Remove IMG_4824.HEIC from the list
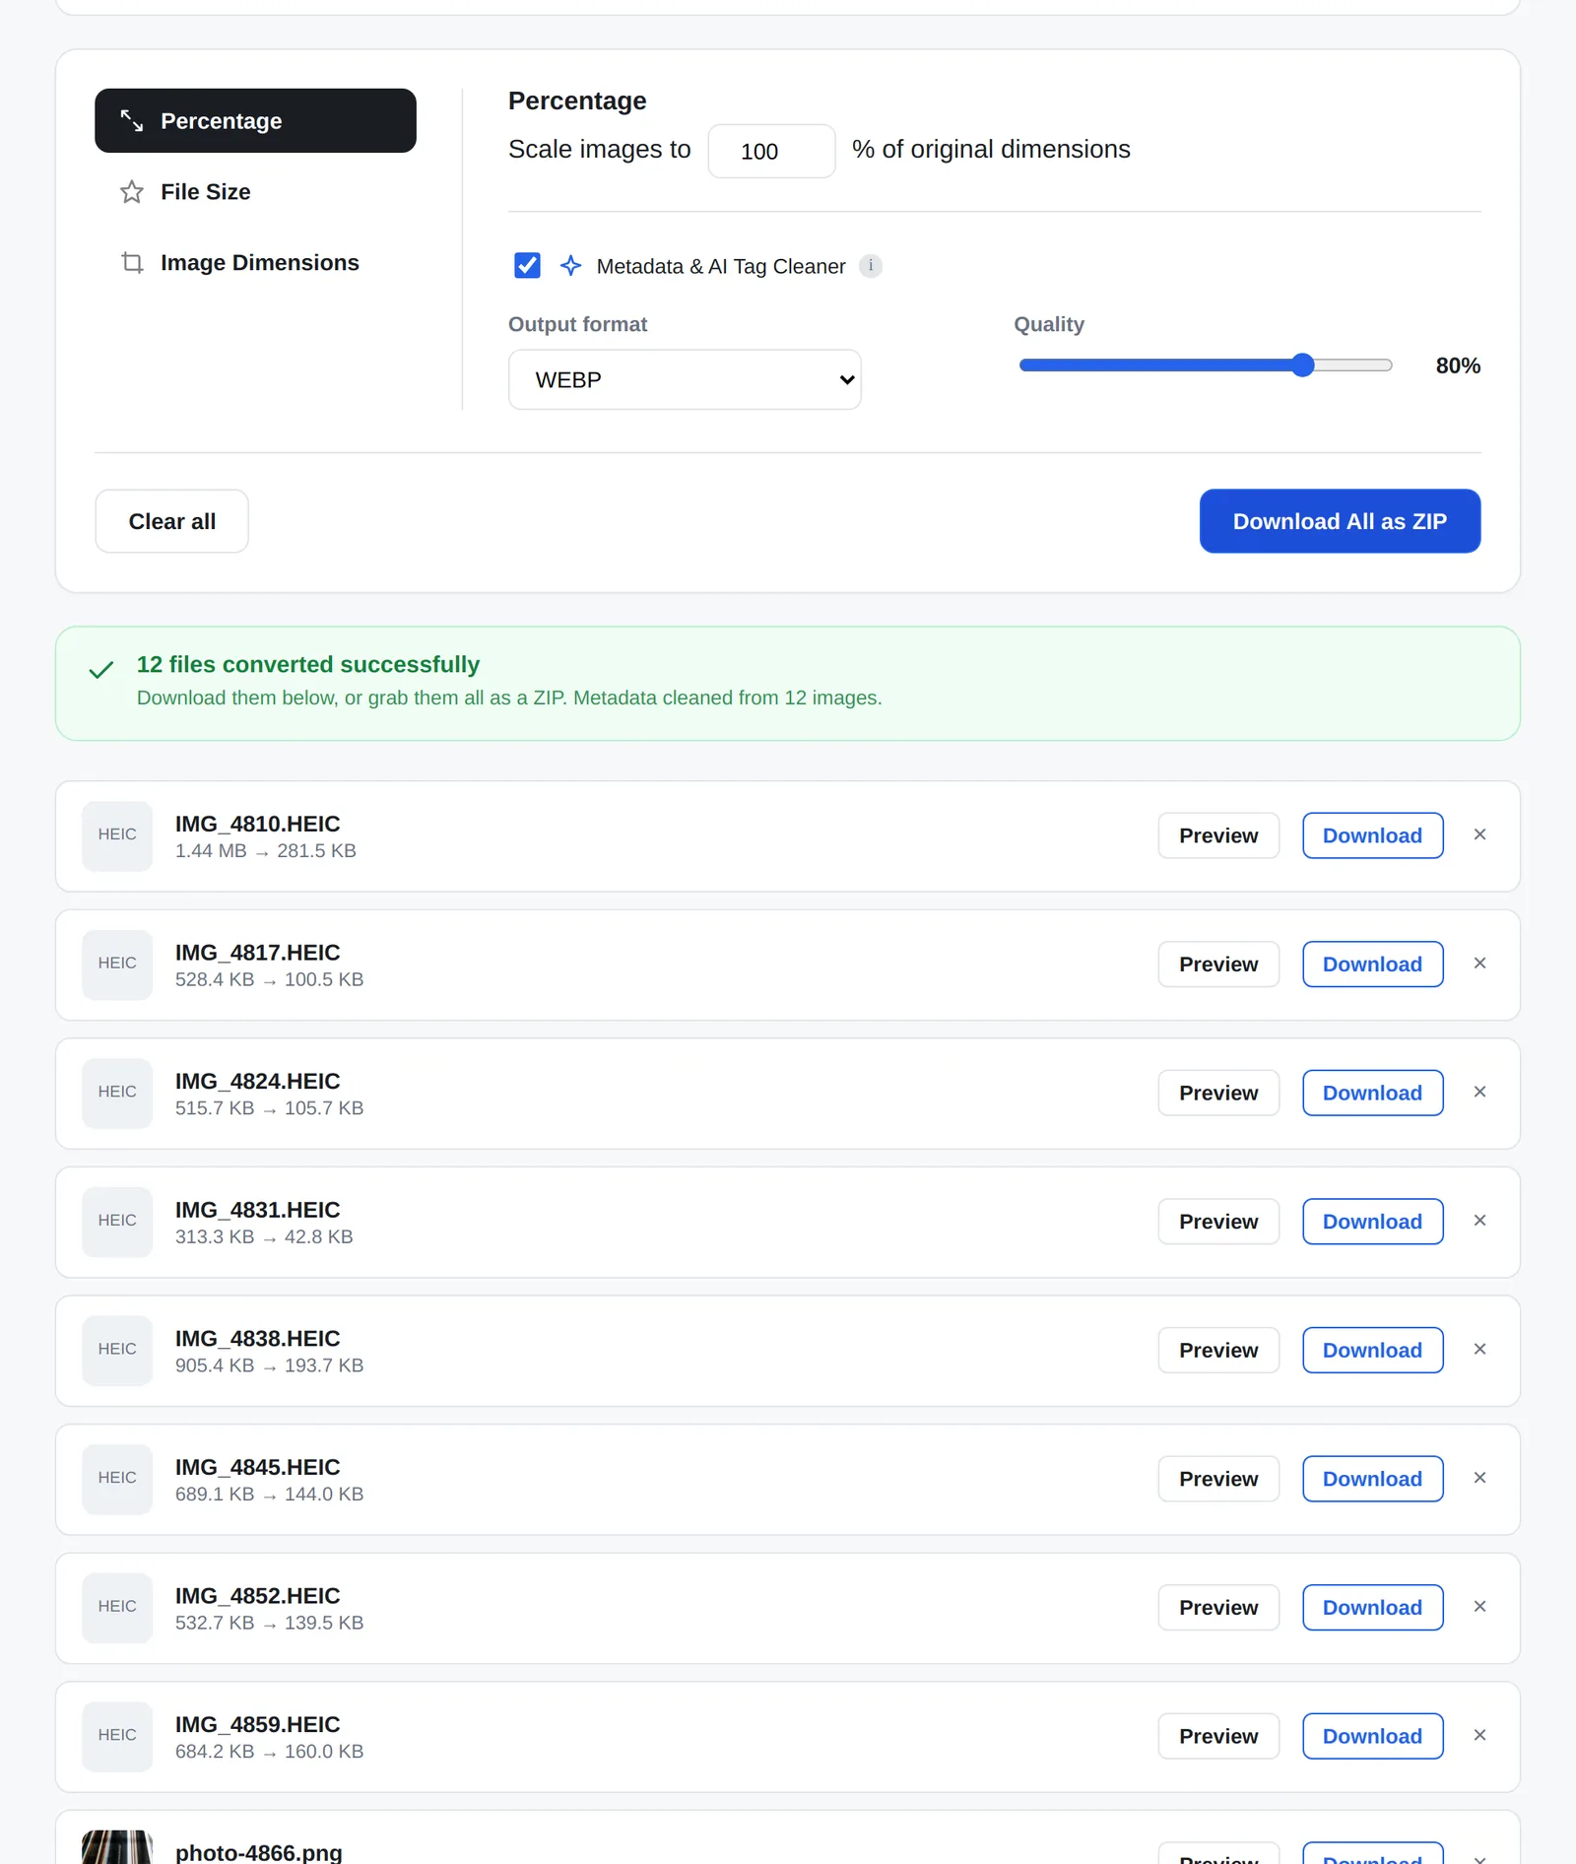Screen dimensions: 1576x1864 (1479, 1092)
